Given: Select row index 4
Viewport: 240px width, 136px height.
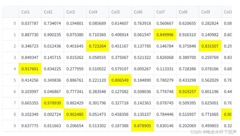Looking at the screenshot, I should [11, 69].
